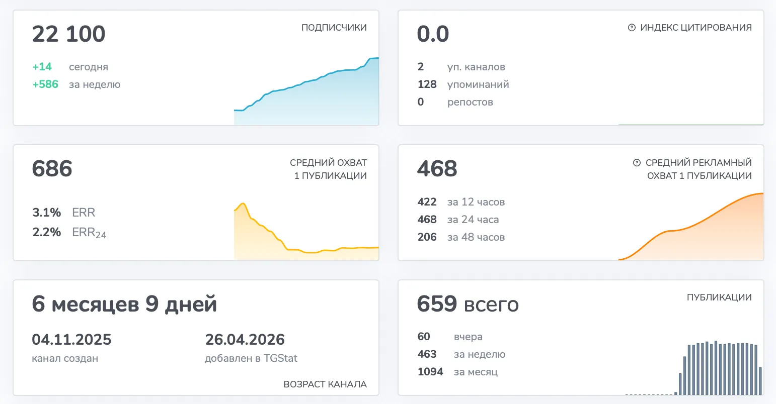
Task: Click the help icon beside ИНДЕКС ЦИТИРОВАНИЯ
Action: point(632,28)
